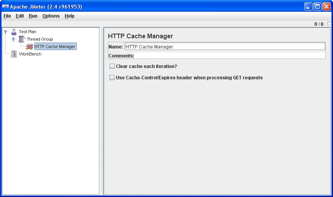Screen dimensions: 333x197
Task: Click the HTTP Cache Manager node icon
Action: 29,47
